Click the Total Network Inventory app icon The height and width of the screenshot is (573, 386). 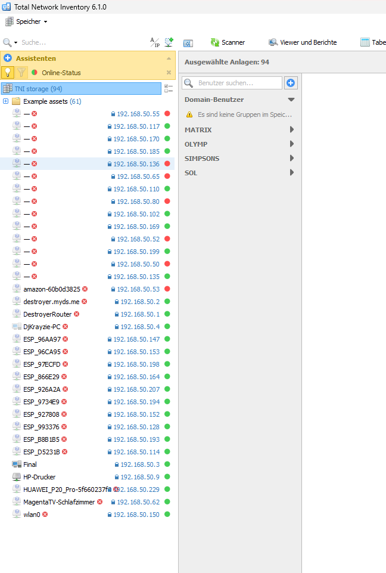[x=6, y=7]
